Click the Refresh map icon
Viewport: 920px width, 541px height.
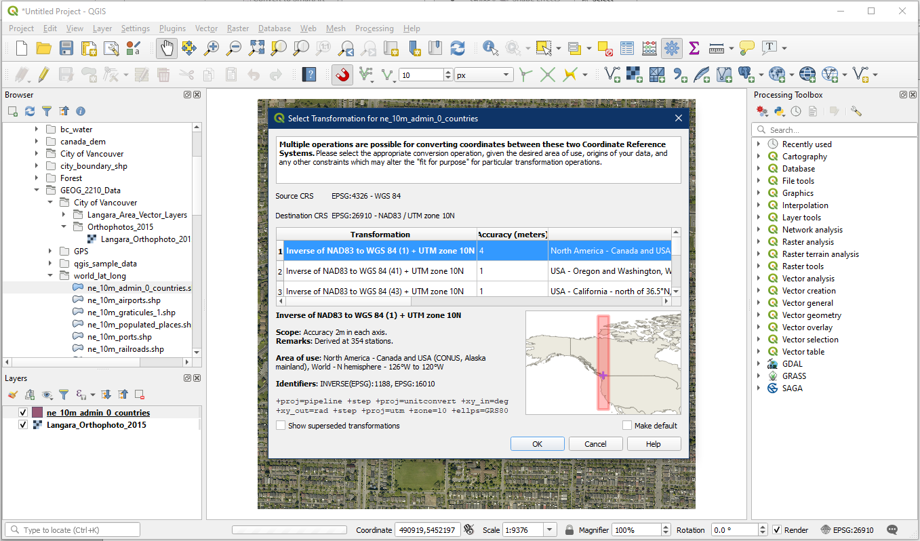458,48
